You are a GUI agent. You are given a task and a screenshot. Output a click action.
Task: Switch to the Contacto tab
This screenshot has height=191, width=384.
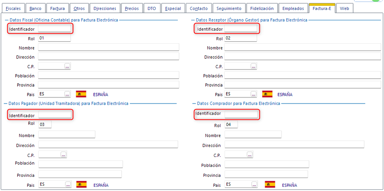click(199, 8)
